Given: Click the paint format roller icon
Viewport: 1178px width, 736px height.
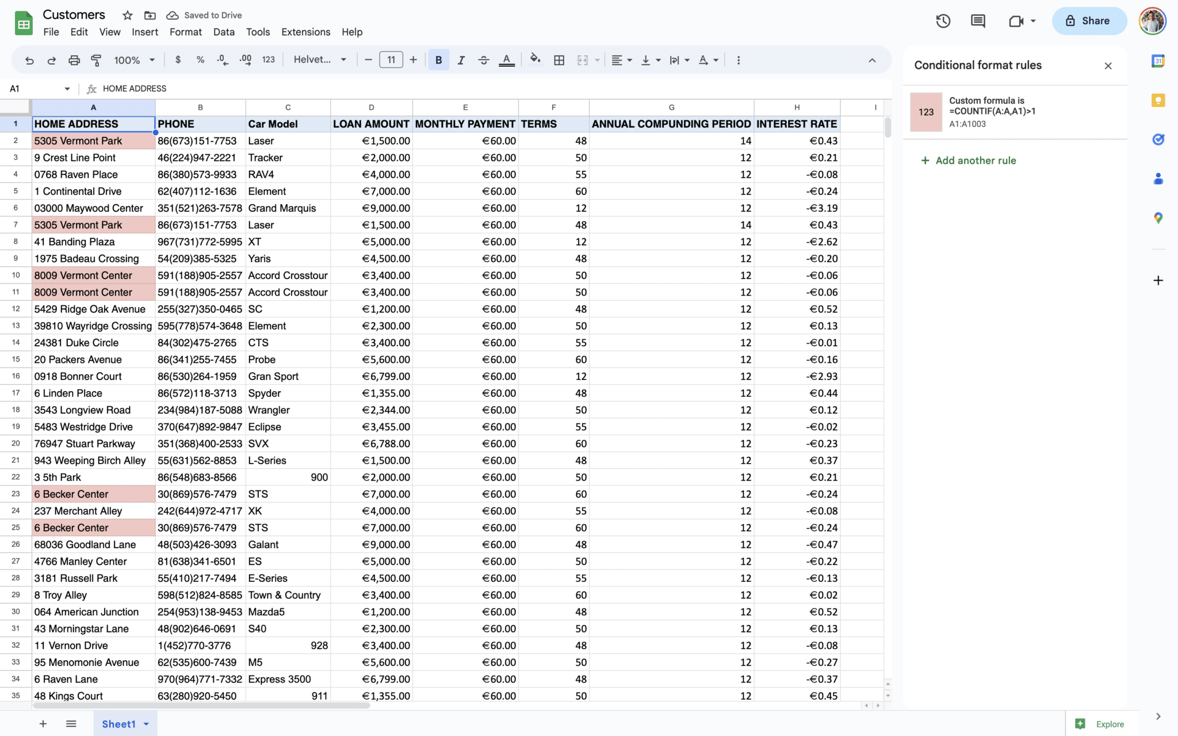Looking at the screenshot, I should click(x=96, y=60).
